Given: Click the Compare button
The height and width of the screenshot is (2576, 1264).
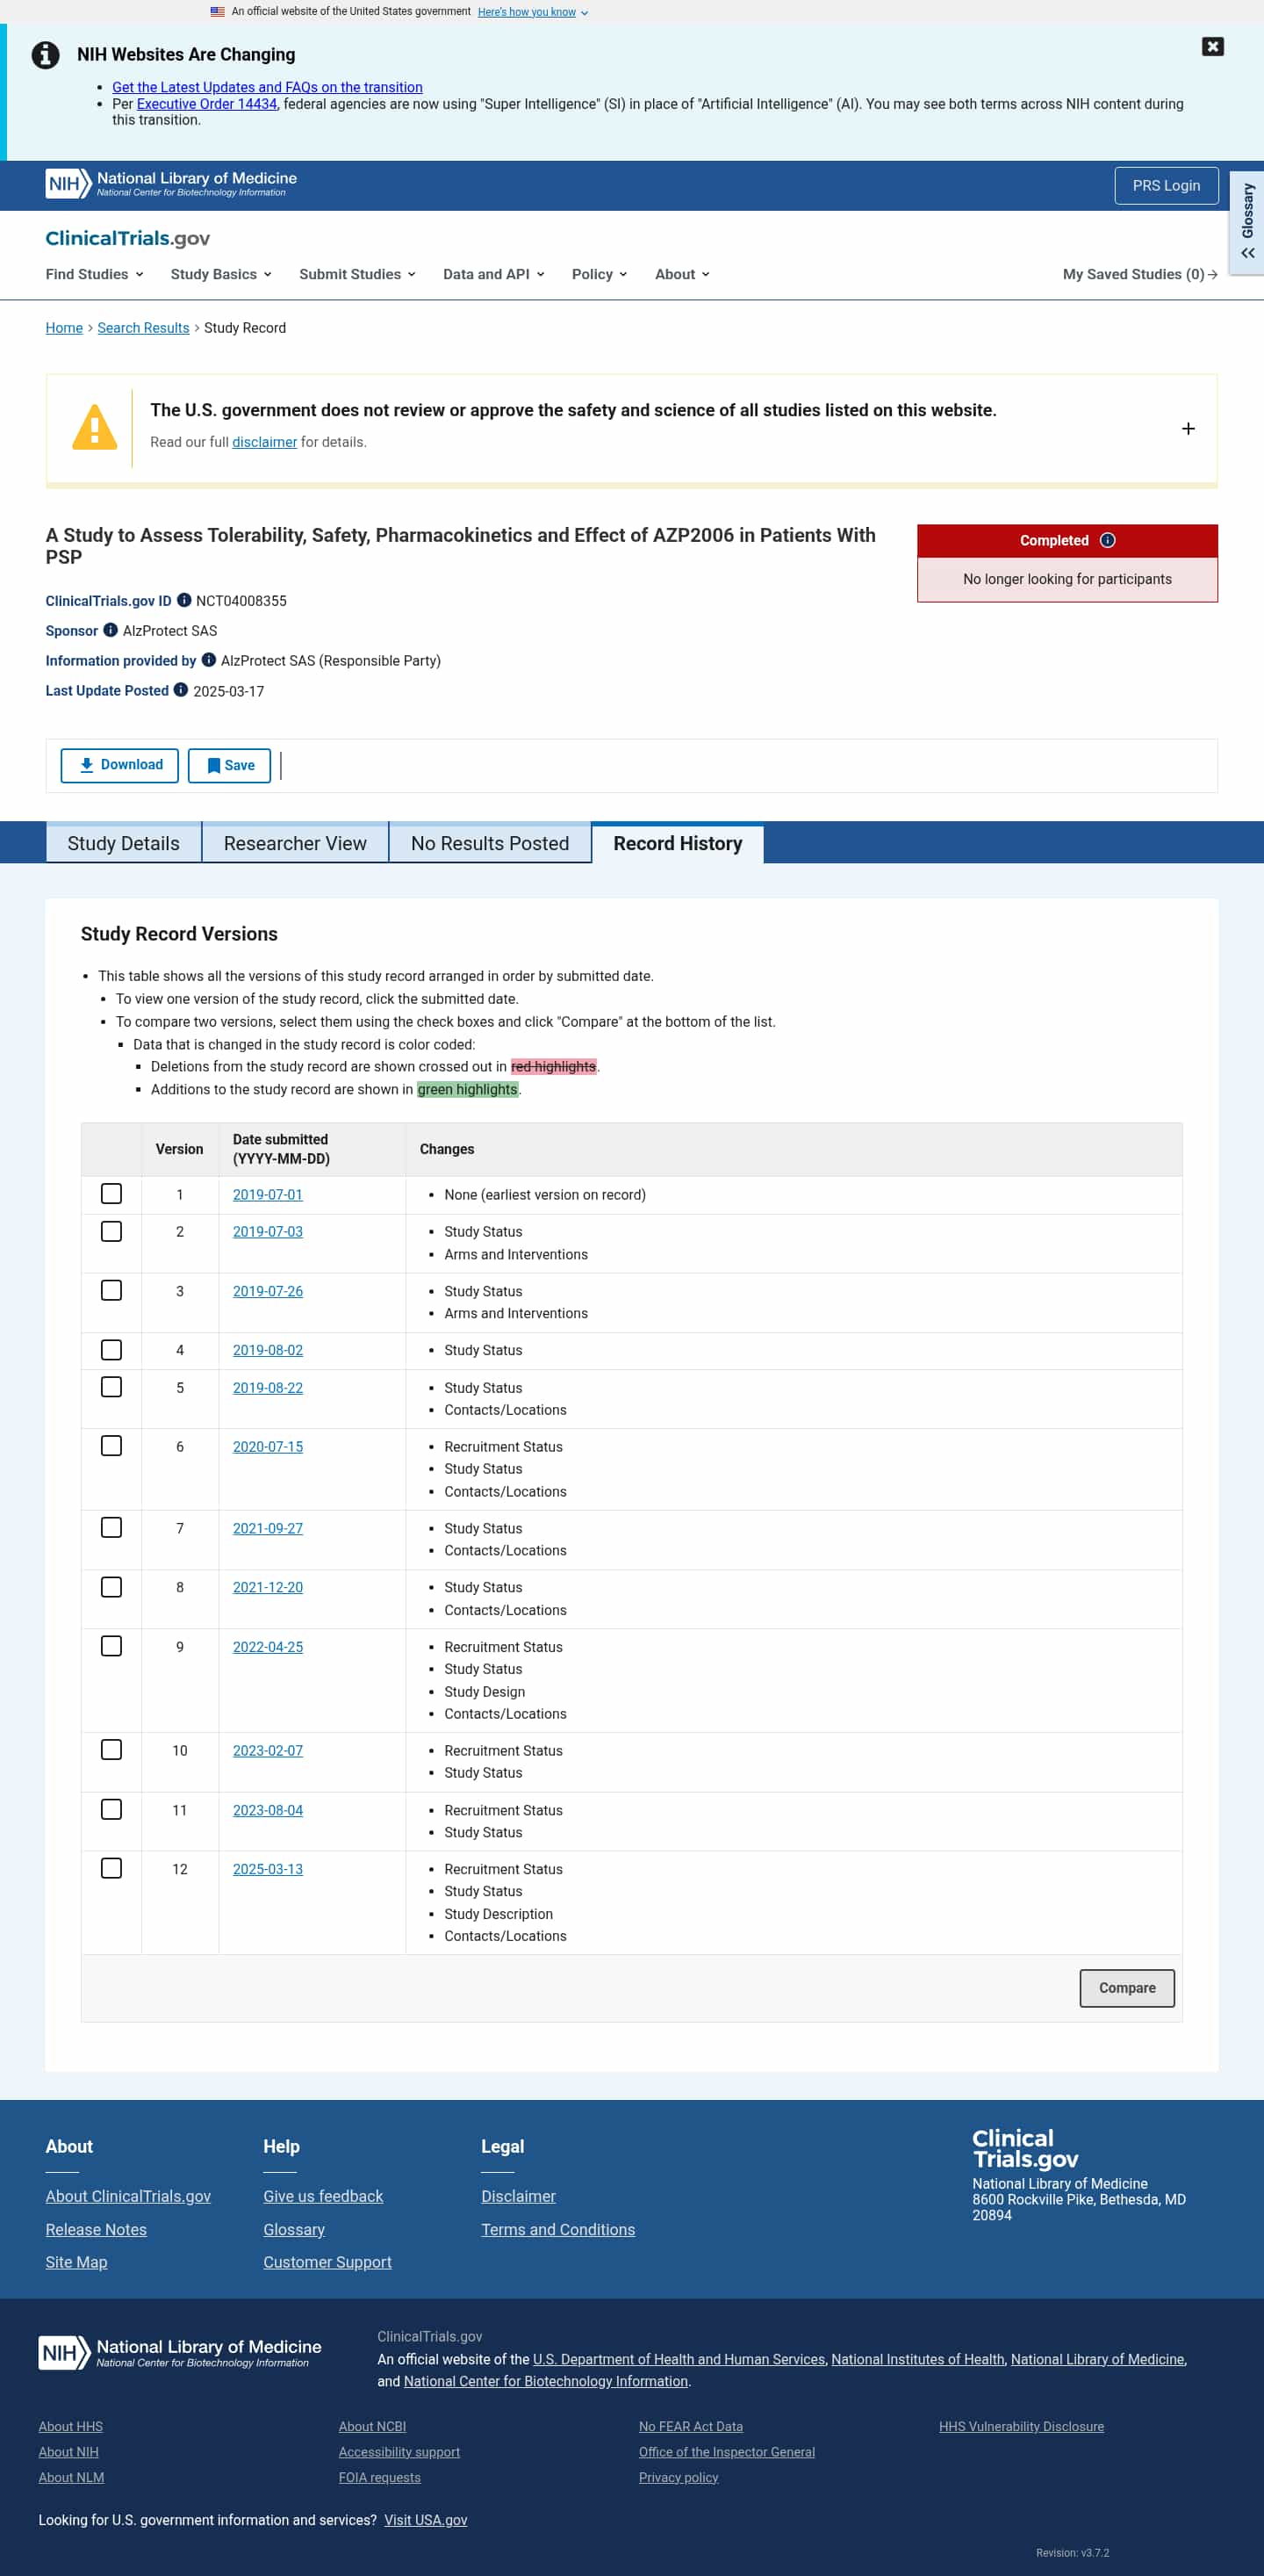Looking at the screenshot, I should pos(1127,1988).
